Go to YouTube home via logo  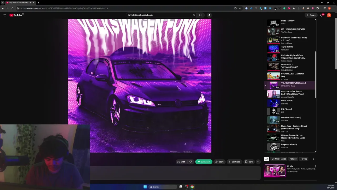click(x=16, y=15)
